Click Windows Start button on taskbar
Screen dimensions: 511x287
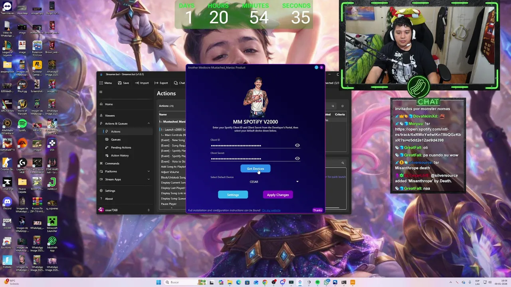(158, 282)
